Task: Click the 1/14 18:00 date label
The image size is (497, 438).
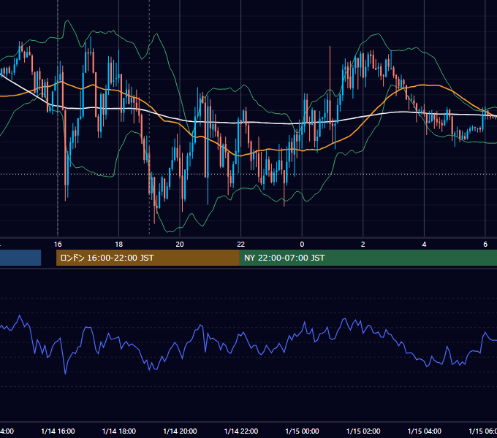Action: [x=119, y=431]
